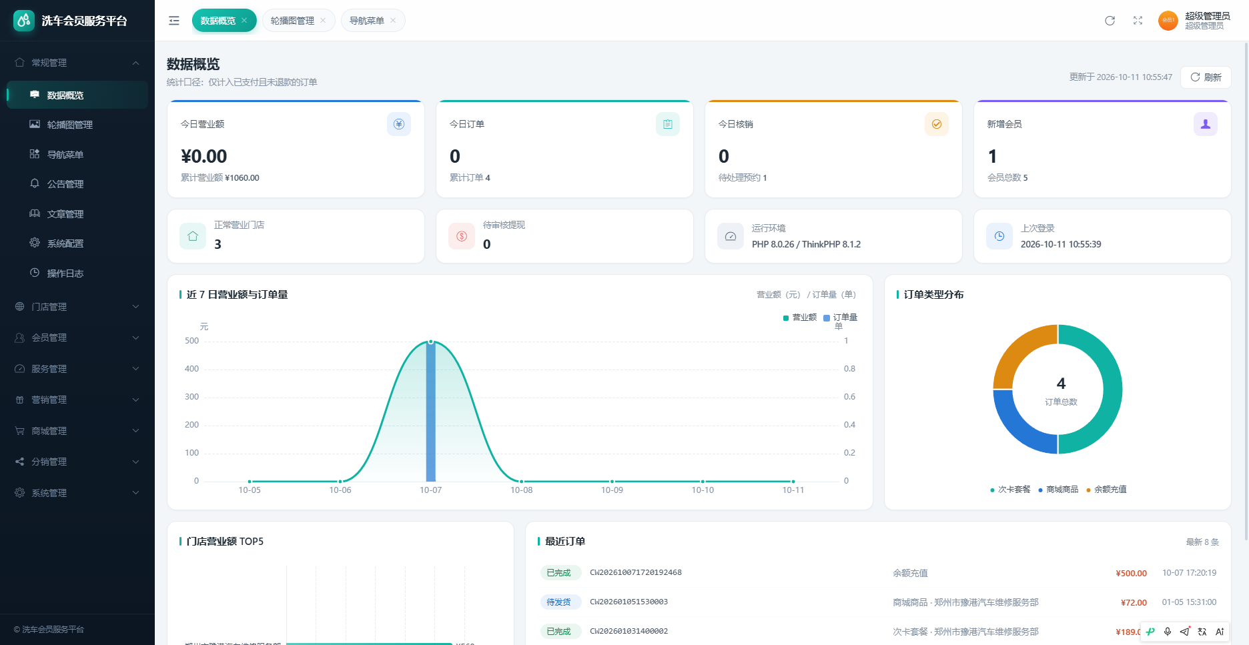The width and height of the screenshot is (1249, 645).
Task: Click the paper plane icon in floating toolbar
Action: coord(1185,632)
